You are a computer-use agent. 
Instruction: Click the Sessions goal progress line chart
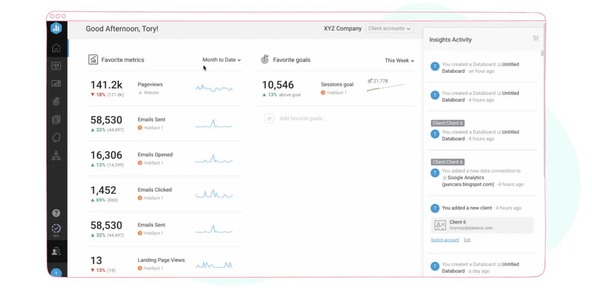tap(386, 88)
